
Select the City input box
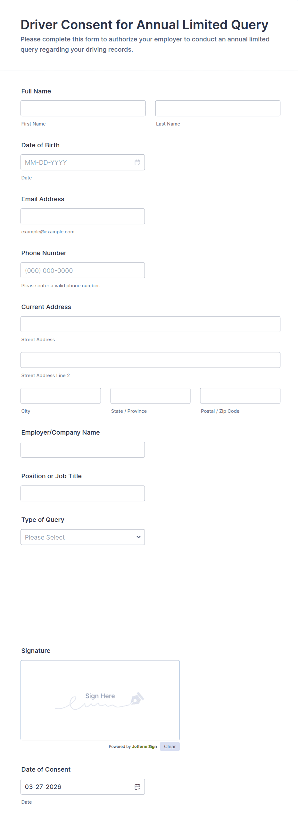61,396
